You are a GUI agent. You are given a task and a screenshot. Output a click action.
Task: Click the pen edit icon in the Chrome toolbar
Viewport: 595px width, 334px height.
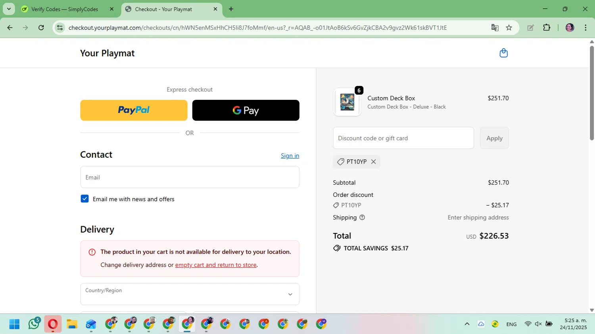[530, 28]
